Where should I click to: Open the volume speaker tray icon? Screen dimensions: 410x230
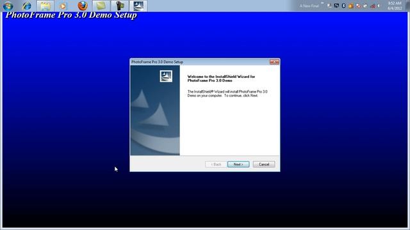pos(379,6)
